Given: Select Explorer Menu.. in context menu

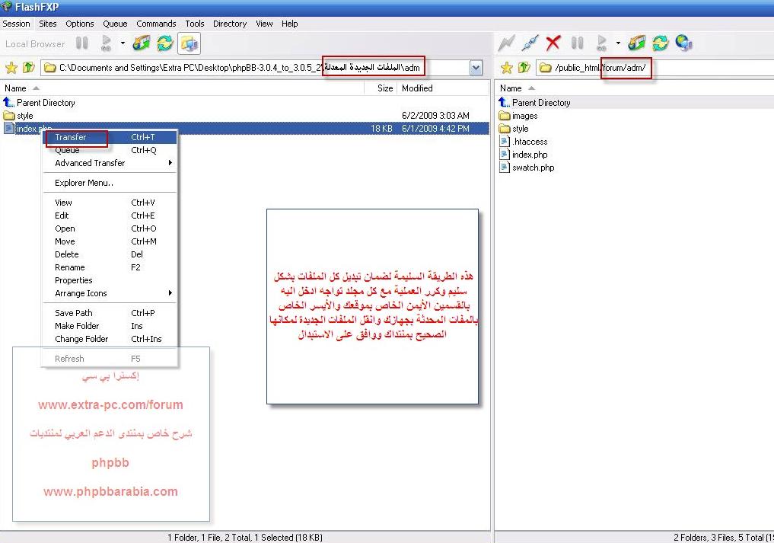Looking at the screenshot, I should click(110, 183).
